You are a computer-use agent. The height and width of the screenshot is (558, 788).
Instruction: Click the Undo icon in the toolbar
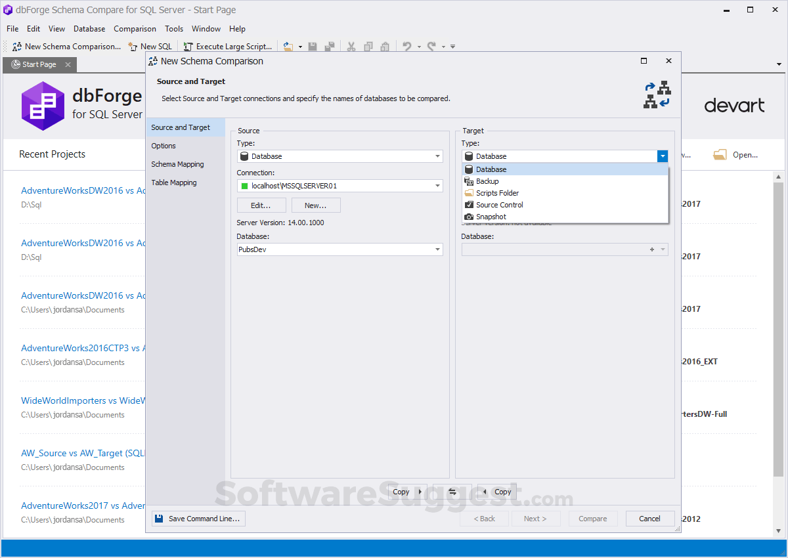pyautogui.click(x=406, y=46)
